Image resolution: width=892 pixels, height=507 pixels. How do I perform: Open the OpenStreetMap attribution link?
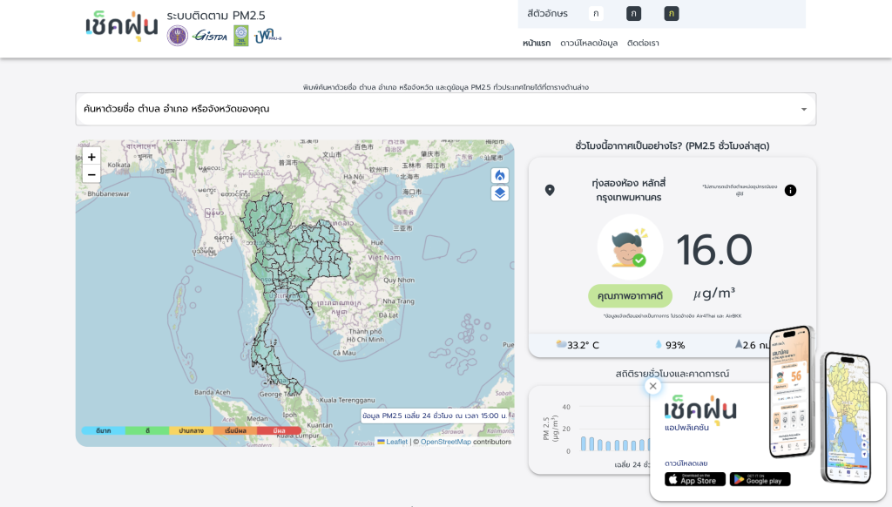pos(445,443)
